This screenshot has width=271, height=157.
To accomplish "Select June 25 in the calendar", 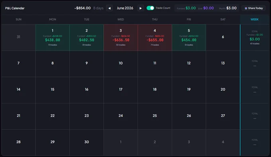I will (x=155, y=116).
